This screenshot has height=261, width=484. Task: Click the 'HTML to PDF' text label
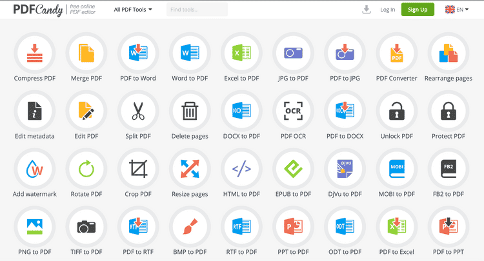tap(241, 194)
